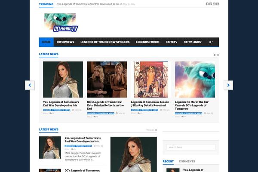Click category tag in lower Latest News Zari article
258x172 pixels.
click(x=78, y=146)
